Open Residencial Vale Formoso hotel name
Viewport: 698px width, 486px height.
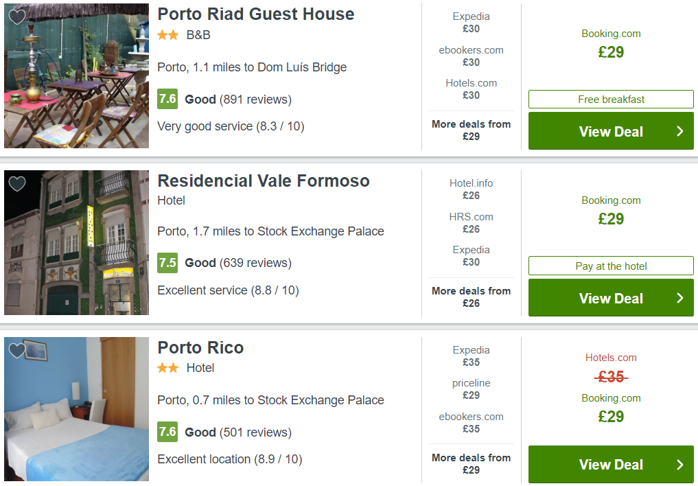263,181
